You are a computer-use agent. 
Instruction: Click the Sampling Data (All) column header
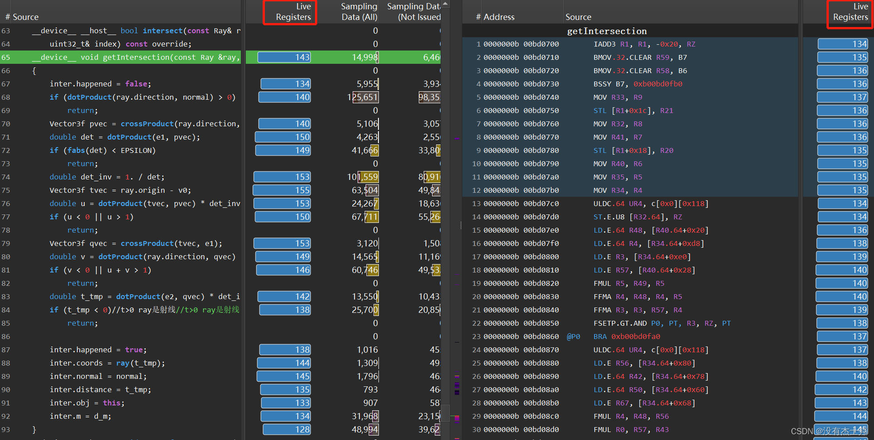point(359,12)
